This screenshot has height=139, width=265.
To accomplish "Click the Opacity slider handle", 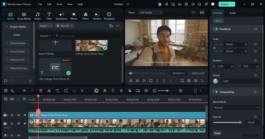I will coord(240,122).
